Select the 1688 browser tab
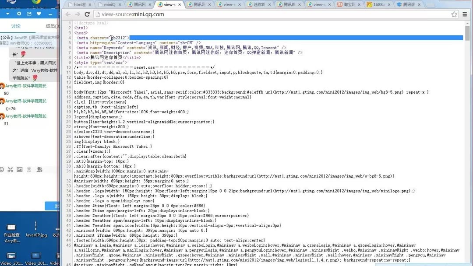This screenshot has width=473, height=266. pyautogui.click(x=378, y=4)
